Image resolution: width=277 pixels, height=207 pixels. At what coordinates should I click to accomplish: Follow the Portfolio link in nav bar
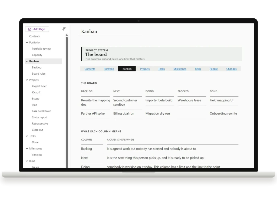coord(109,69)
